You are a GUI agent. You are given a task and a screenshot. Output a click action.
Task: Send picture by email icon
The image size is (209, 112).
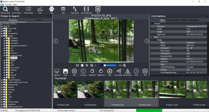click(77, 65)
